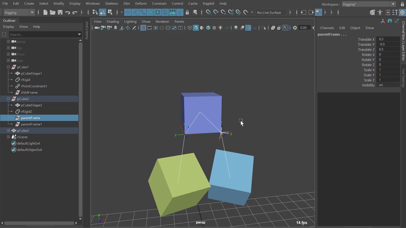Open the Node Editor side tab

[x=87, y=30]
